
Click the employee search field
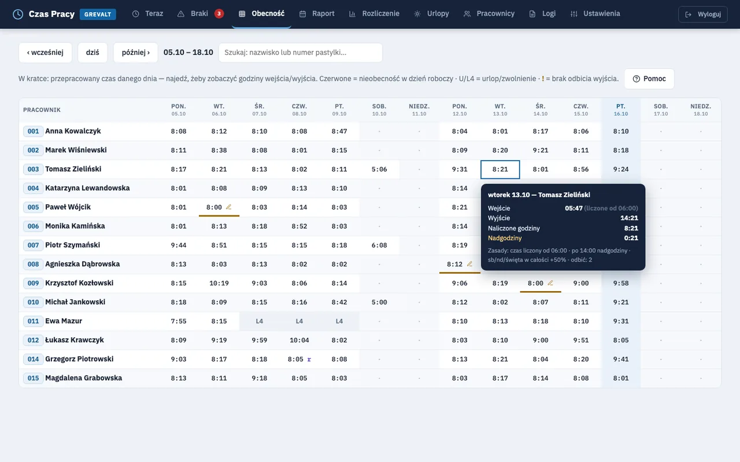point(301,53)
